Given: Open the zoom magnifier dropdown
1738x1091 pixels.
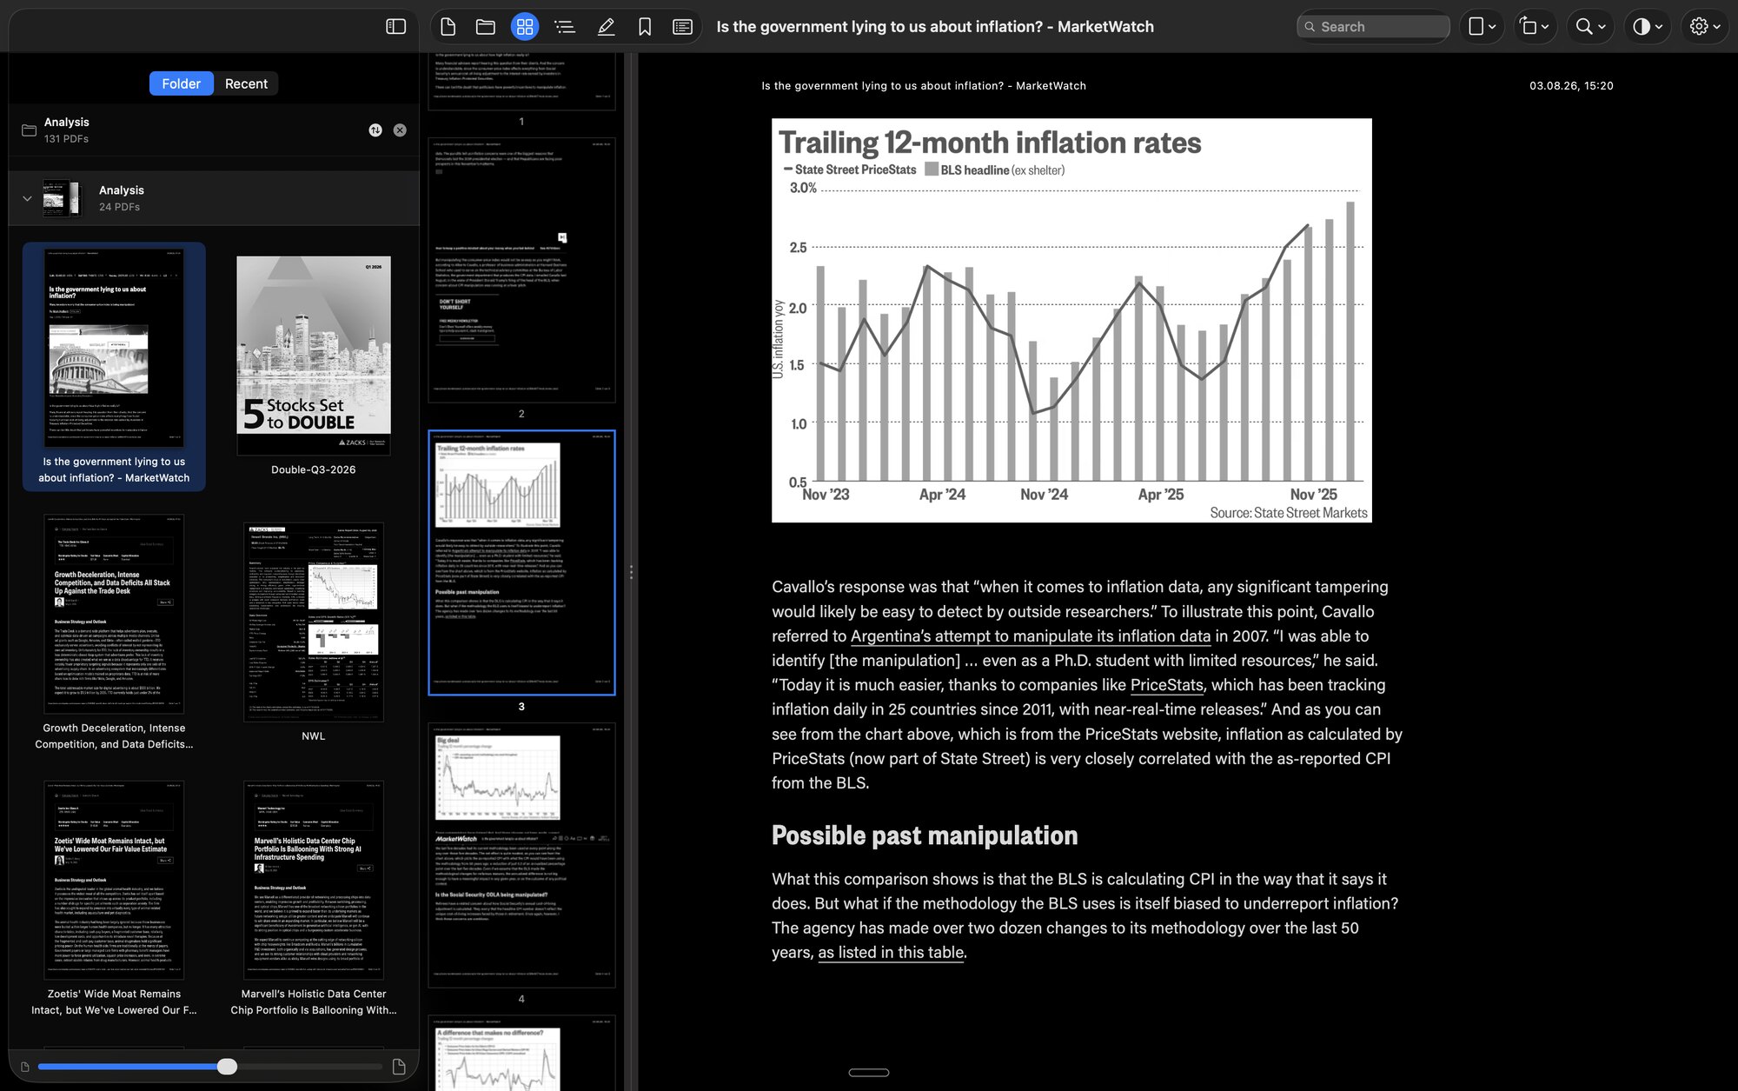Looking at the screenshot, I should pyautogui.click(x=1590, y=27).
